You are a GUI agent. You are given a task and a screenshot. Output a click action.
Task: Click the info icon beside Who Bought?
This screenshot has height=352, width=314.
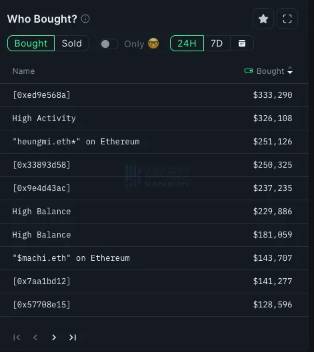coord(85,19)
